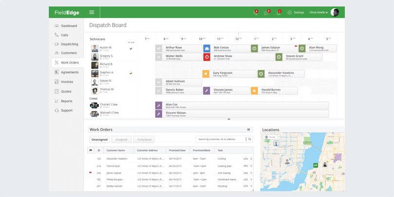Screen dimensions: 394x197
Task: Open the hamburger menu in the header
Action: coord(92,12)
